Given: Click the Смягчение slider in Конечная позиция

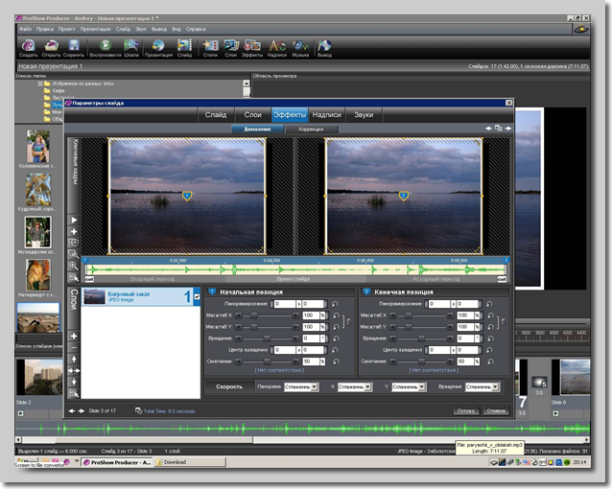Looking at the screenshot, I should pos(421,361).
